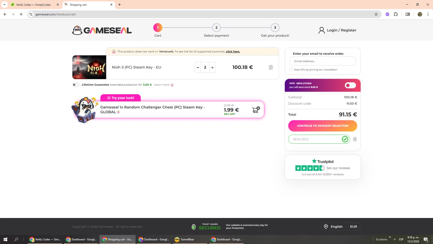Click See our reviews on Trustpilot
The height and width of the screenshot is (244, 433).
click(x=338, y=168)
